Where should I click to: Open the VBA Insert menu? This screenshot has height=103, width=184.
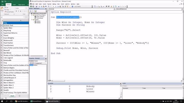(x=45, y=4)
